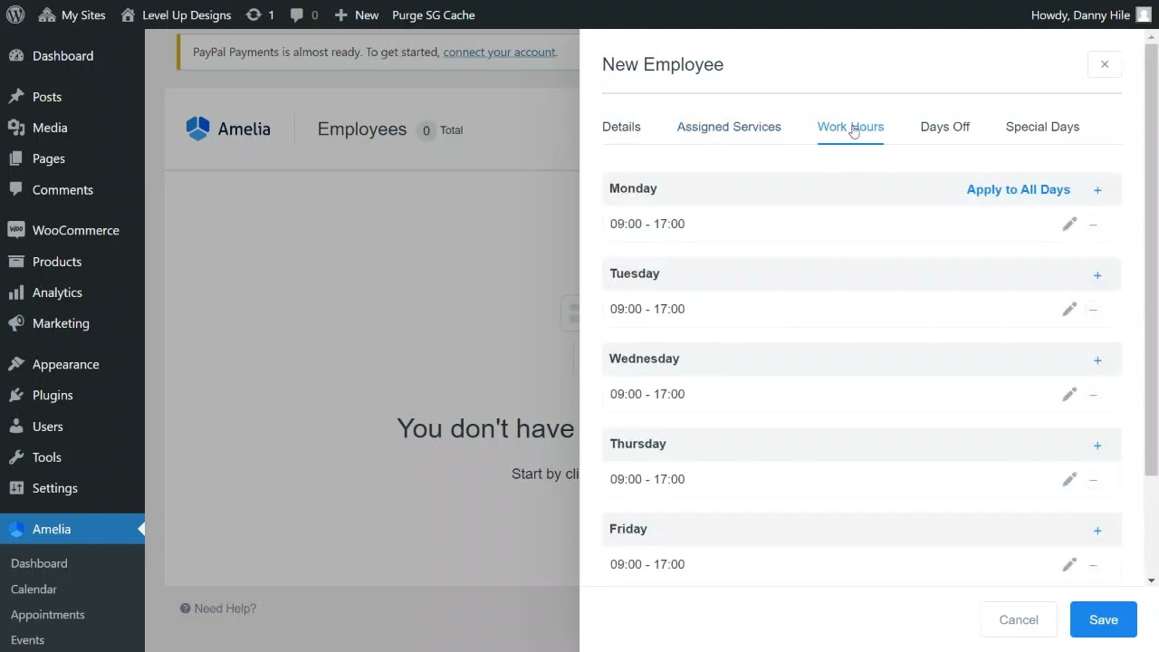The height and width of the screenshot is (652, 1159).
Task: Remove the Friday work period
Action: click(1093, 565)
